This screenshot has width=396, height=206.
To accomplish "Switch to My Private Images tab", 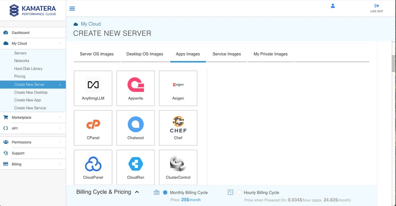I will [270, 54].
